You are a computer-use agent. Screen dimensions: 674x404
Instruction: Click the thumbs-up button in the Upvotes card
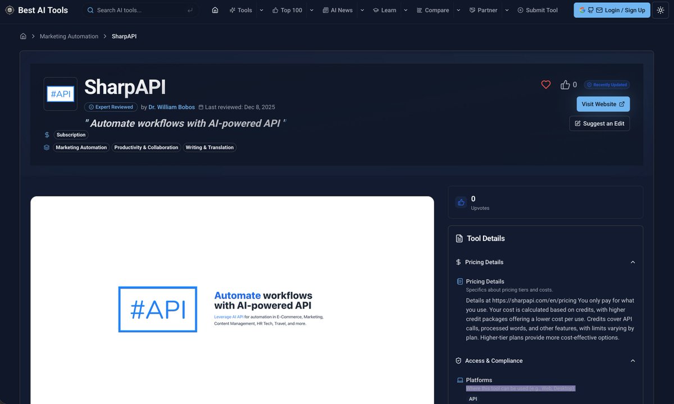[461, 203]
